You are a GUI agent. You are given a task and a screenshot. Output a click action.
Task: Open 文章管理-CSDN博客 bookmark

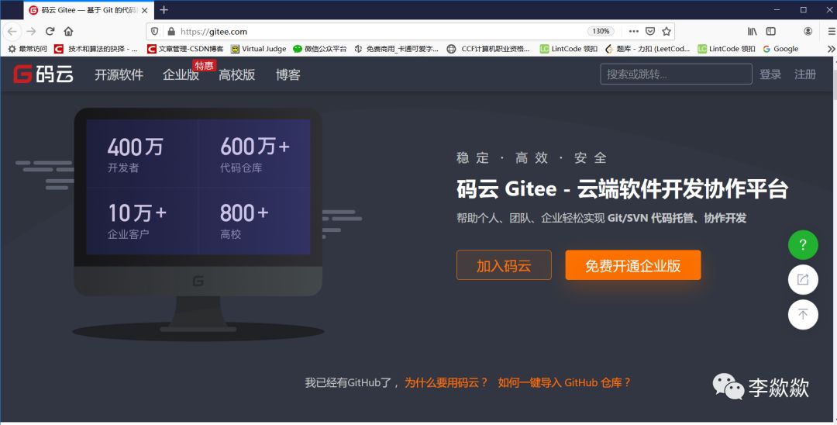coord(185,49)
